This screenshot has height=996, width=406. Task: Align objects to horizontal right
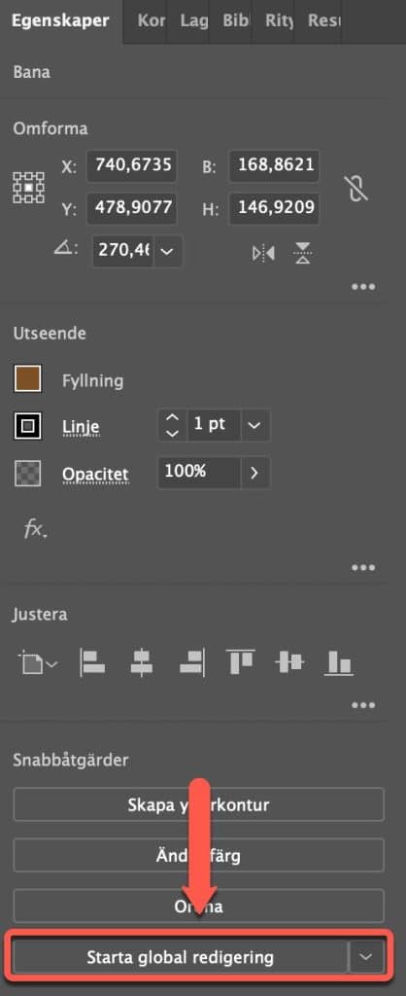190,662
